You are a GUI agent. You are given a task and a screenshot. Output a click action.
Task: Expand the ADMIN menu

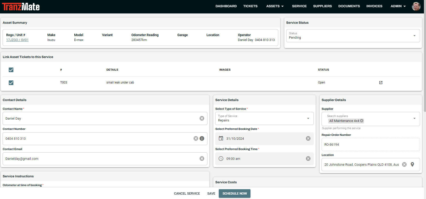(398, 6)
